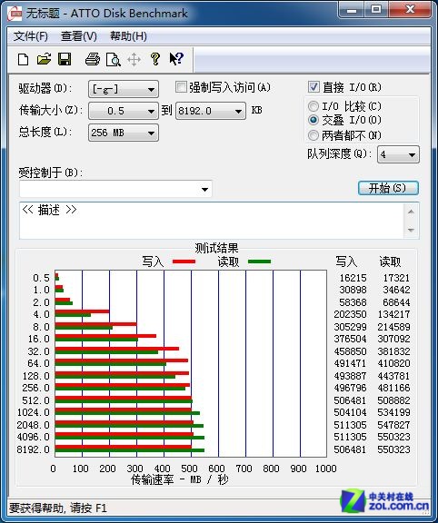
Task: Select the 交叠 I/O(O) radio button
Action: click(314, 120)
